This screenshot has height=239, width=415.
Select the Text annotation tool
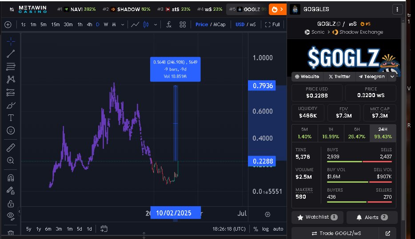click(x=11, y=118)
